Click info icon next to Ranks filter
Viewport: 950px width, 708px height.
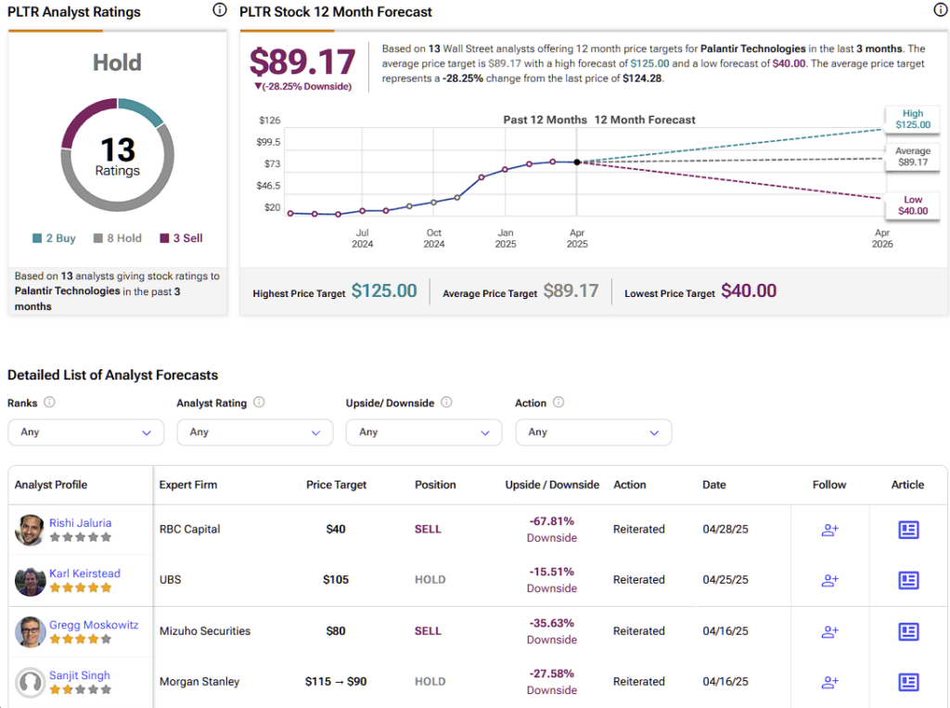pos(50,402)
